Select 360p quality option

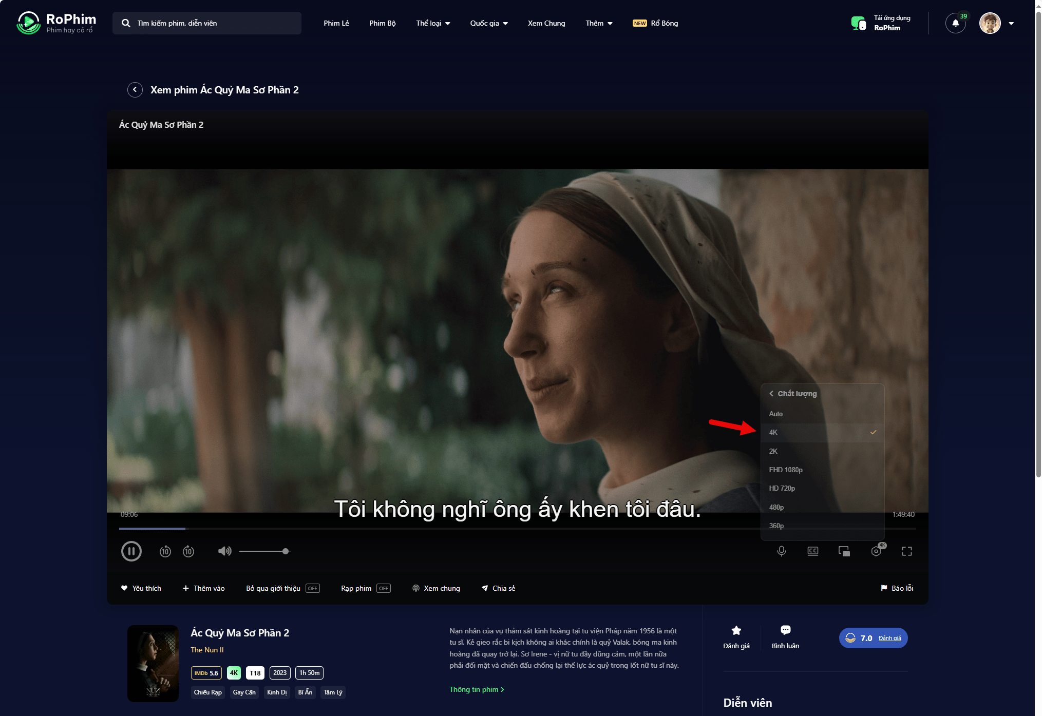click(x=822, y=526)
